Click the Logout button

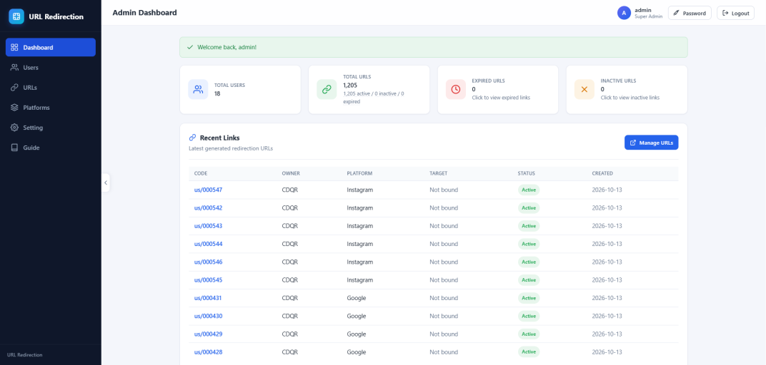(735, 13)
